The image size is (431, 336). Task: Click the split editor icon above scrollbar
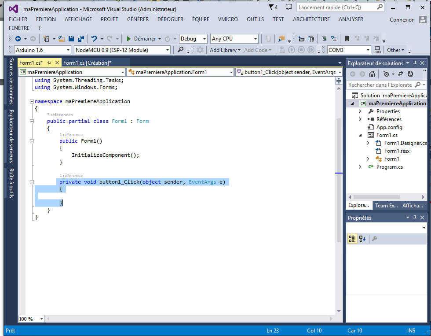pos(339,81)
